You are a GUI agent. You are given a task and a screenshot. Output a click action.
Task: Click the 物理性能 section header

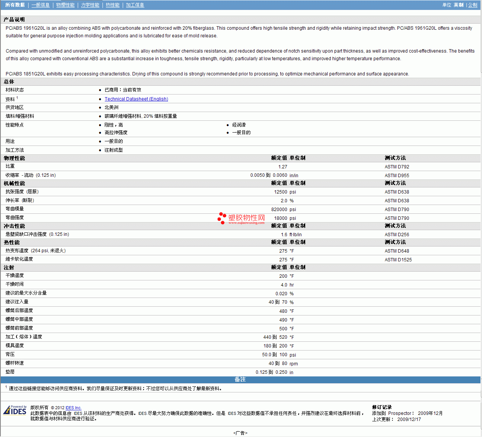[x=14, y=158]
